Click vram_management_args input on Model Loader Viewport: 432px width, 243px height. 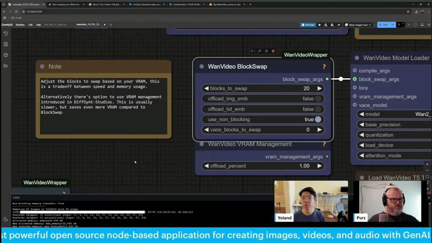pos(355,96)
